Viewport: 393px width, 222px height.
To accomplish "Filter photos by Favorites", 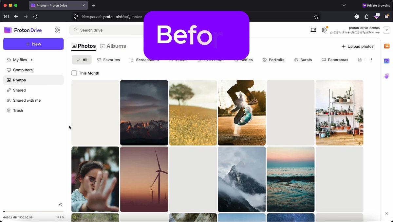I will click(x=109, y=60).
